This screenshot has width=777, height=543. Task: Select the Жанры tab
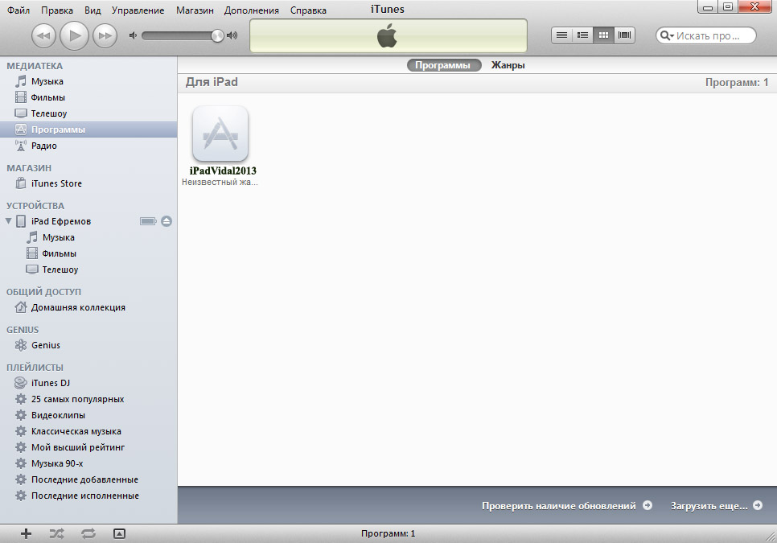pos(508,65)
